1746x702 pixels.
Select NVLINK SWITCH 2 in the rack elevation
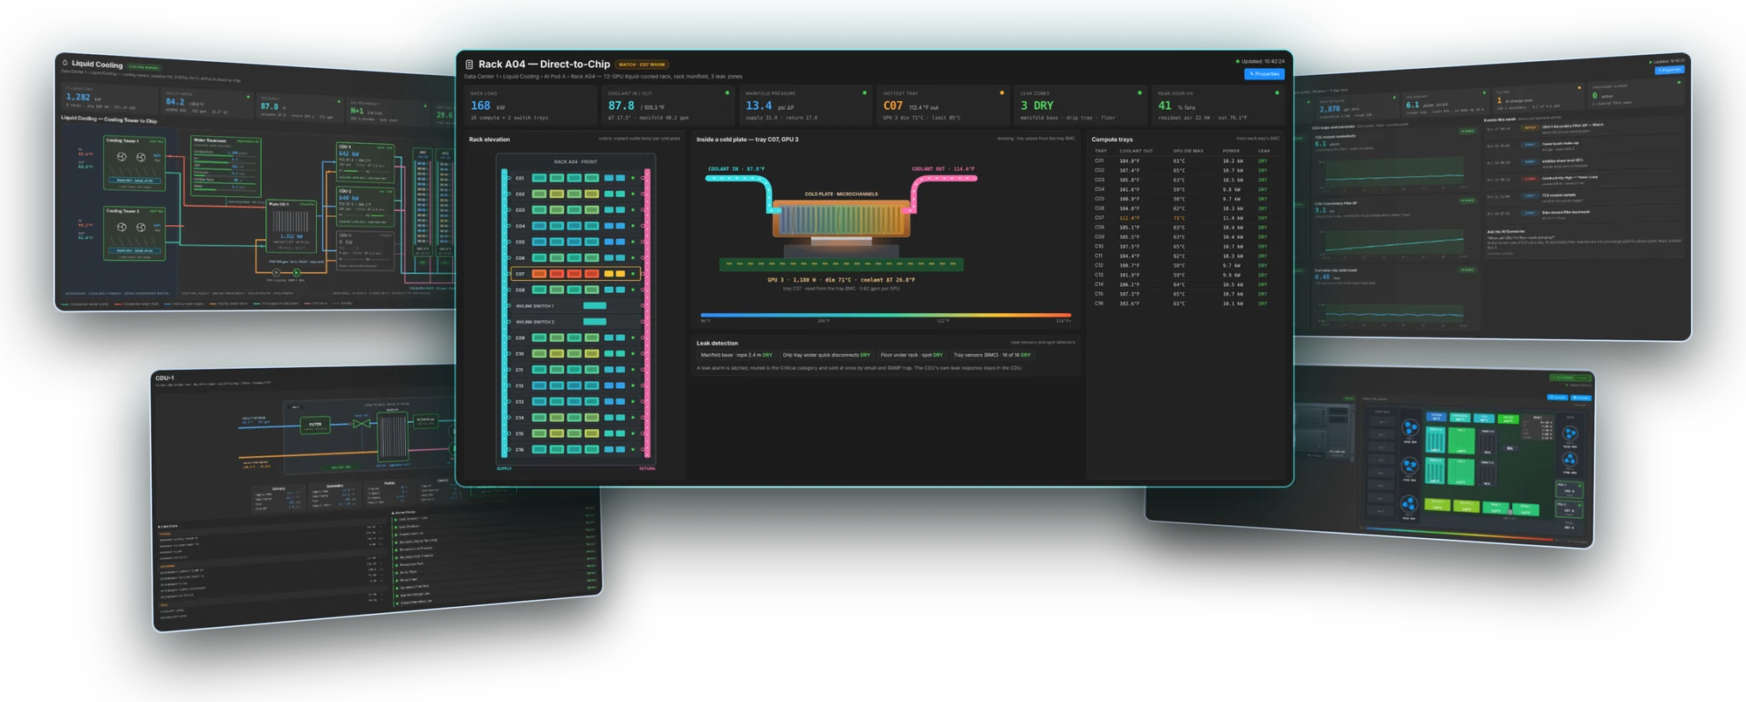[x=575, y=322]
